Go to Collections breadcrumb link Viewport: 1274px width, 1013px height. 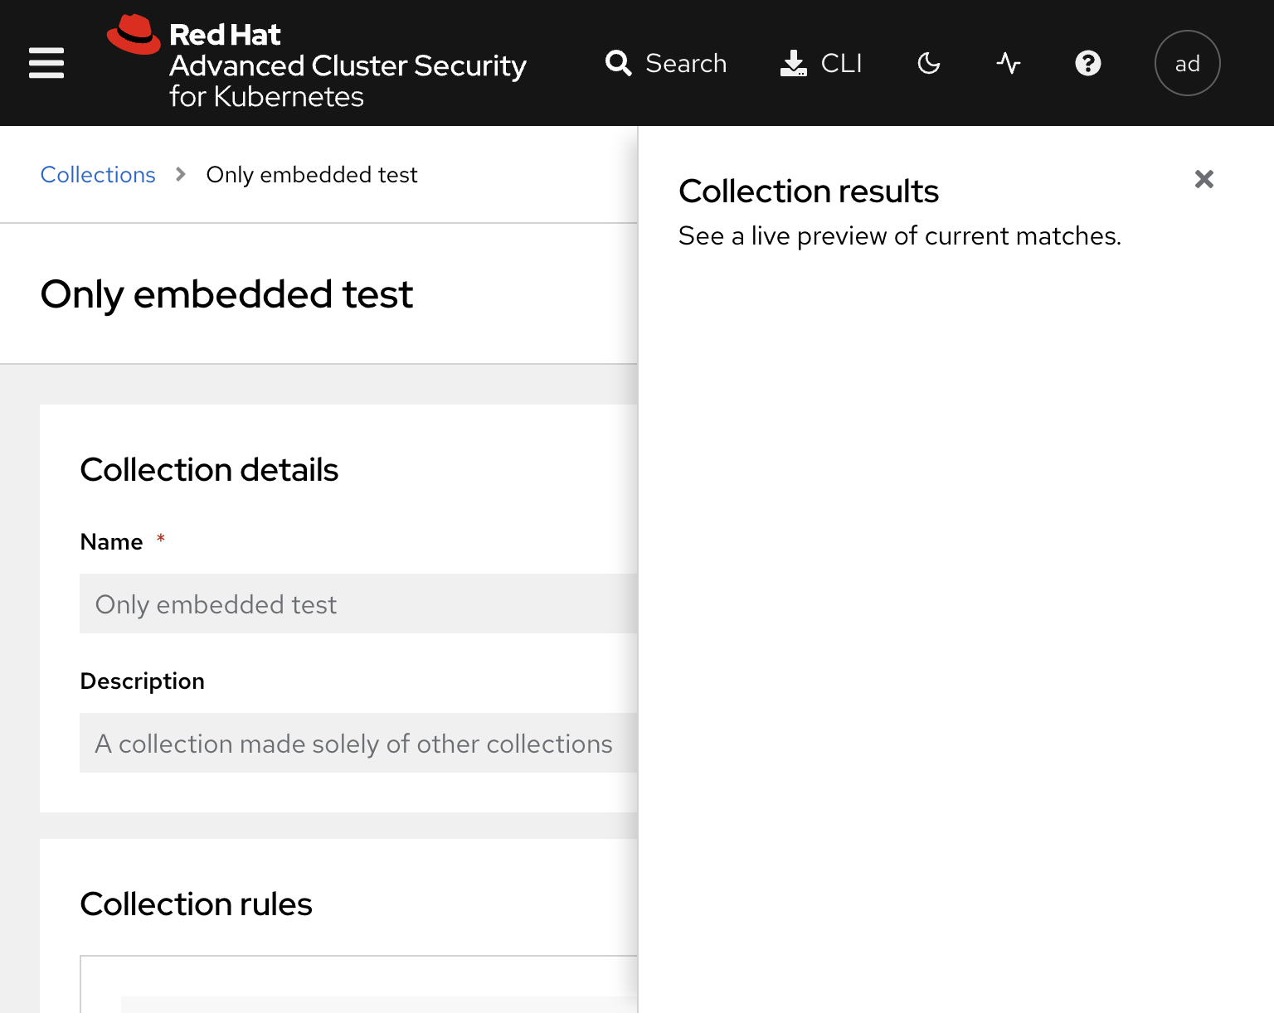point(98,175)
